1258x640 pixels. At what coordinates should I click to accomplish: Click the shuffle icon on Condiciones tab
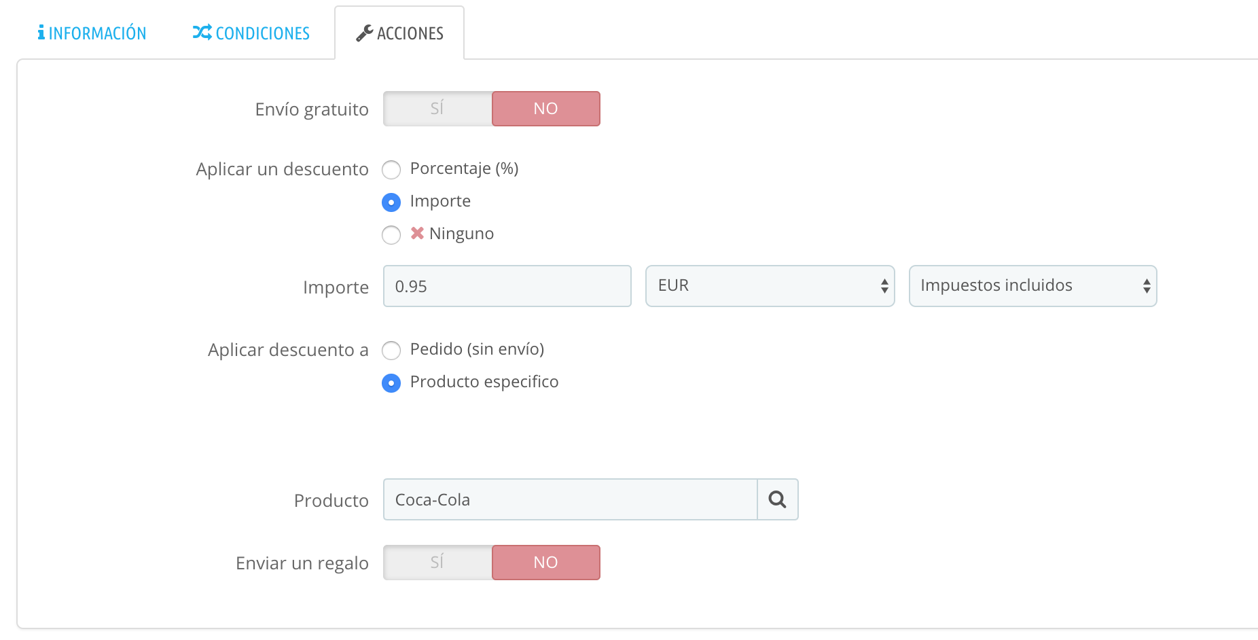pyautogui.click(x=202, y=33)
